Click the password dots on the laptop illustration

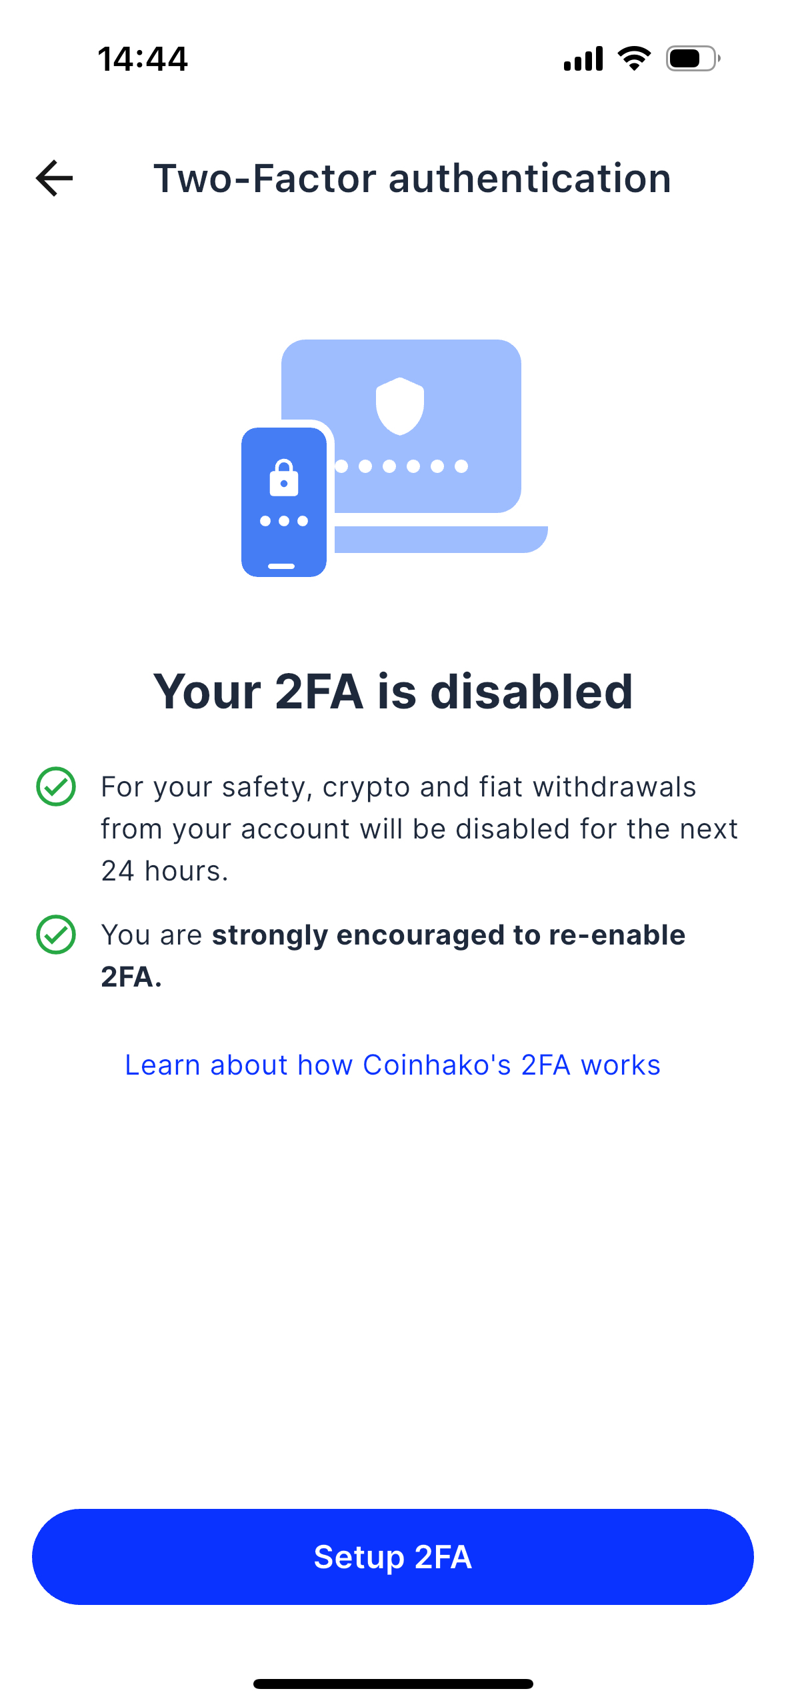(401, 466)
